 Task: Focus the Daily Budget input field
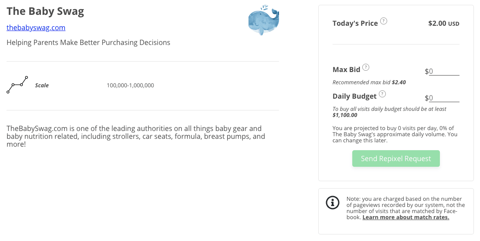tap(444, 98)
